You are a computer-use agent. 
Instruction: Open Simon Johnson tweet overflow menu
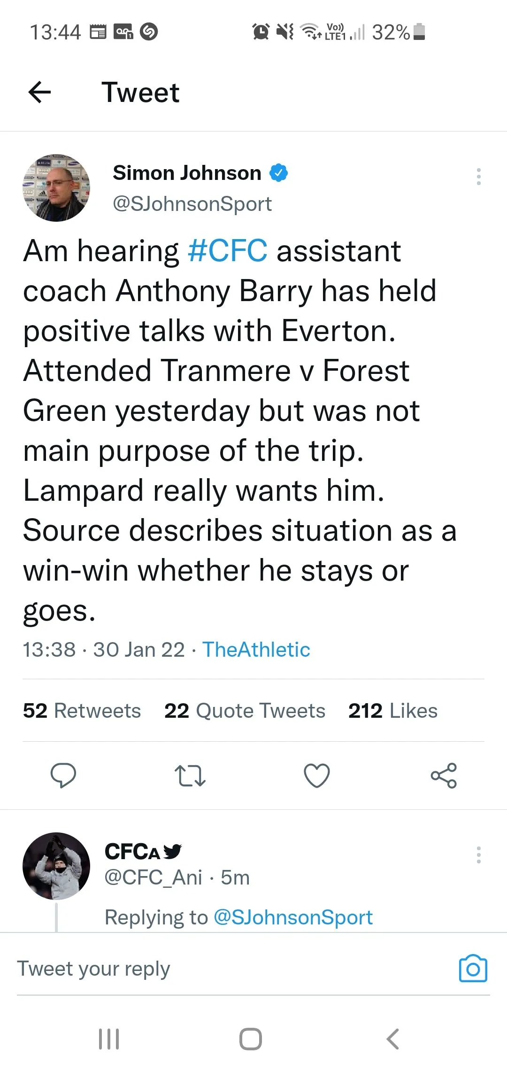coord(478,177)
